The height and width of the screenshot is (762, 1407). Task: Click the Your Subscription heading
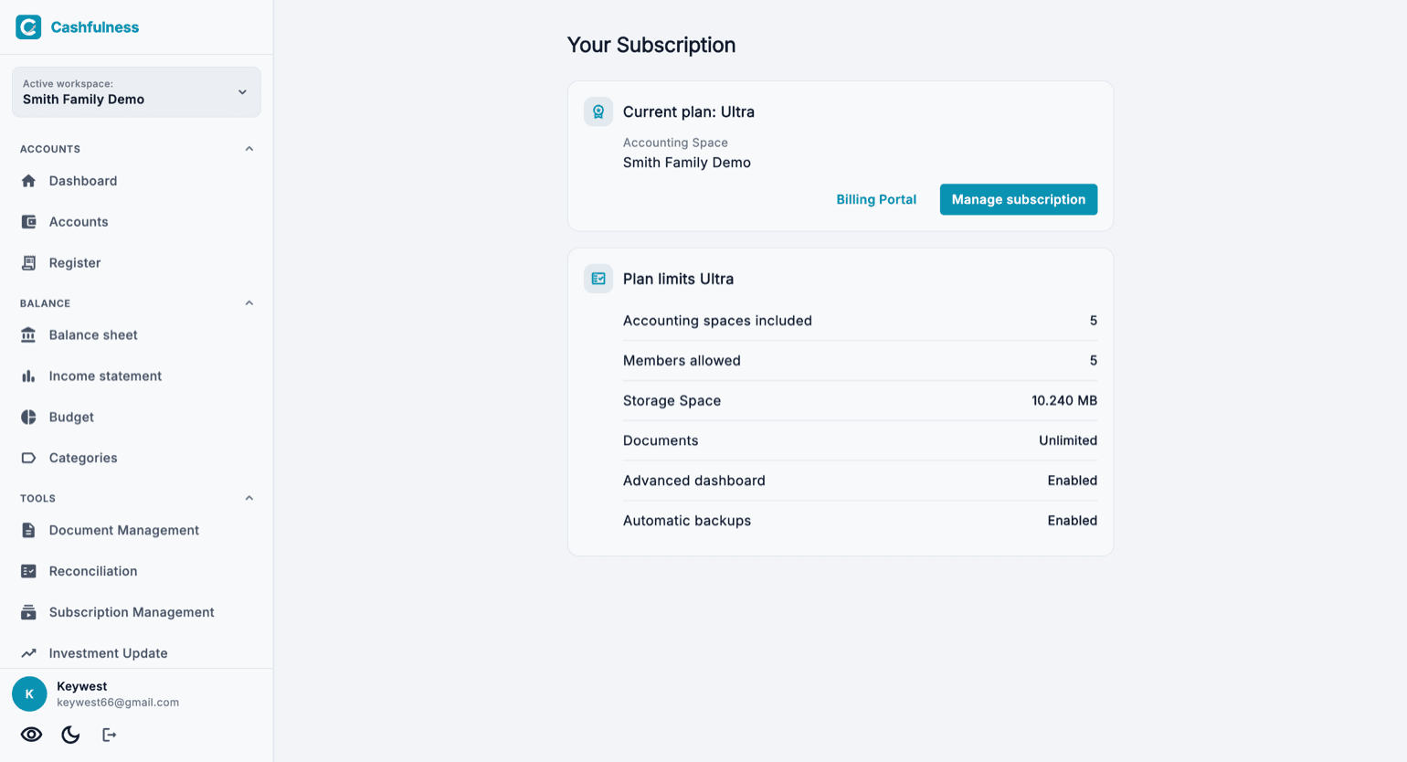pyautogui.click(x=651, y=45)
